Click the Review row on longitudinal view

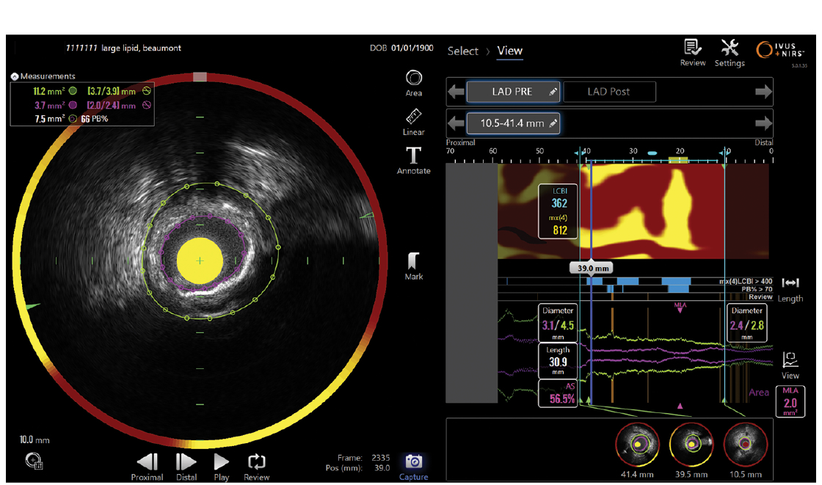pyautogui.click(x=636, y=296)
